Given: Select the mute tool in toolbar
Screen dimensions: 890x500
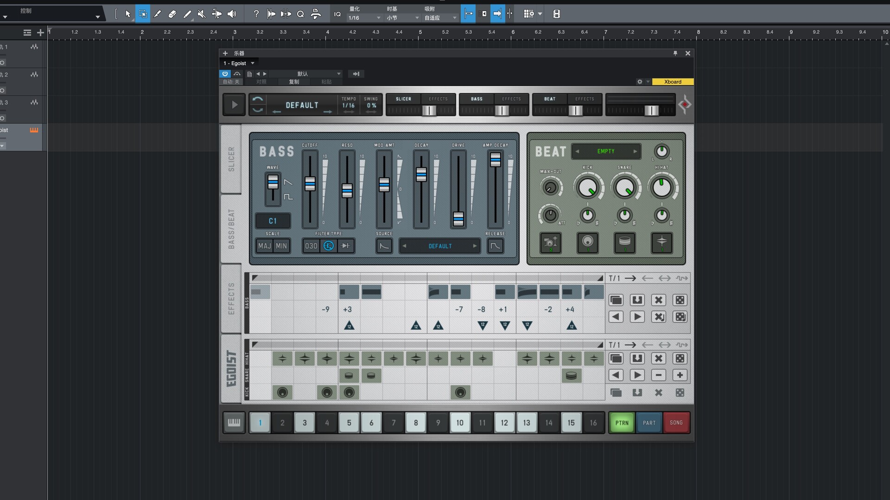Looking at the screenshot, I should [202, 14].
